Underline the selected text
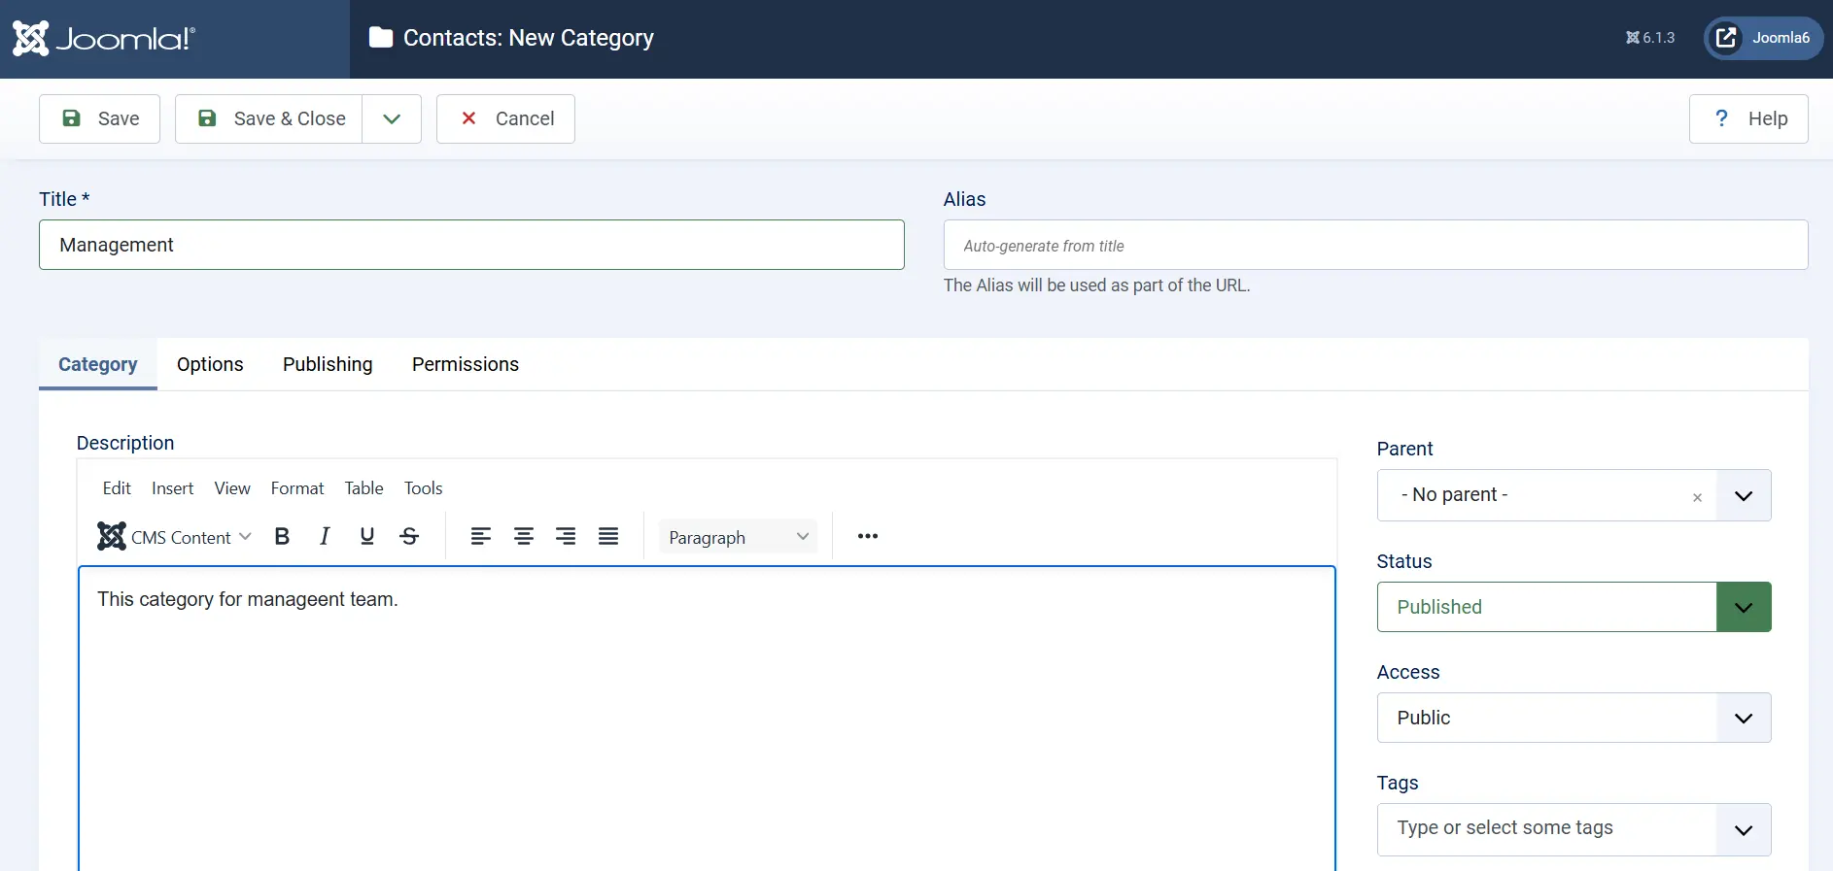Image resolution: width=1833 pixels, height=871 pixels. [367, 536]
